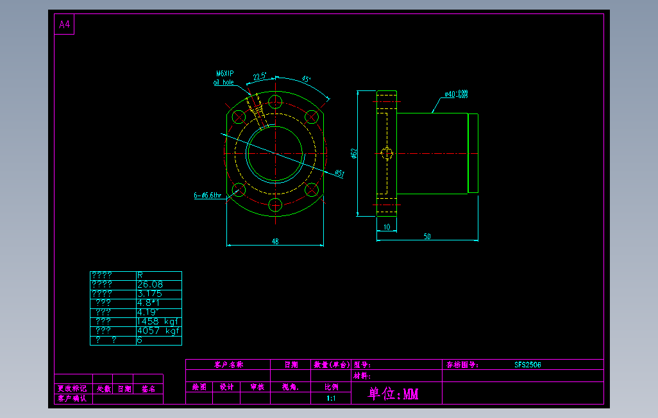Screen dimensions: 658x418
Task: Select the 10 flange thickness dimension
Action: (x=387, y=227)
